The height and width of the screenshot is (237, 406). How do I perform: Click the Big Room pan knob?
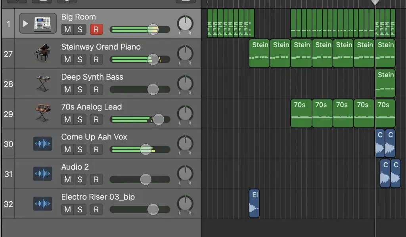(x=185, y=24)
